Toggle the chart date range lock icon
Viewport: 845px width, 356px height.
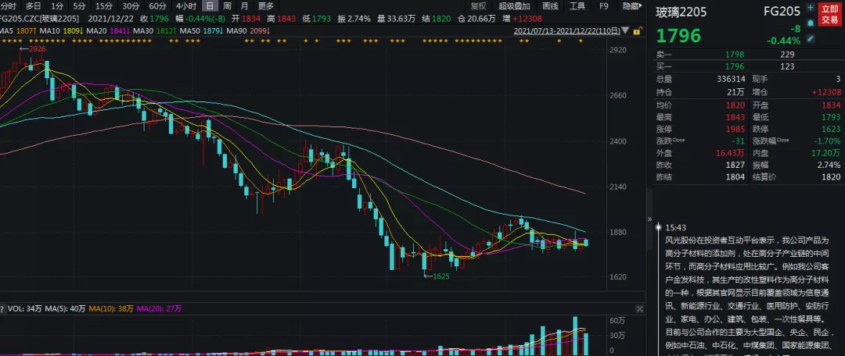637,30
